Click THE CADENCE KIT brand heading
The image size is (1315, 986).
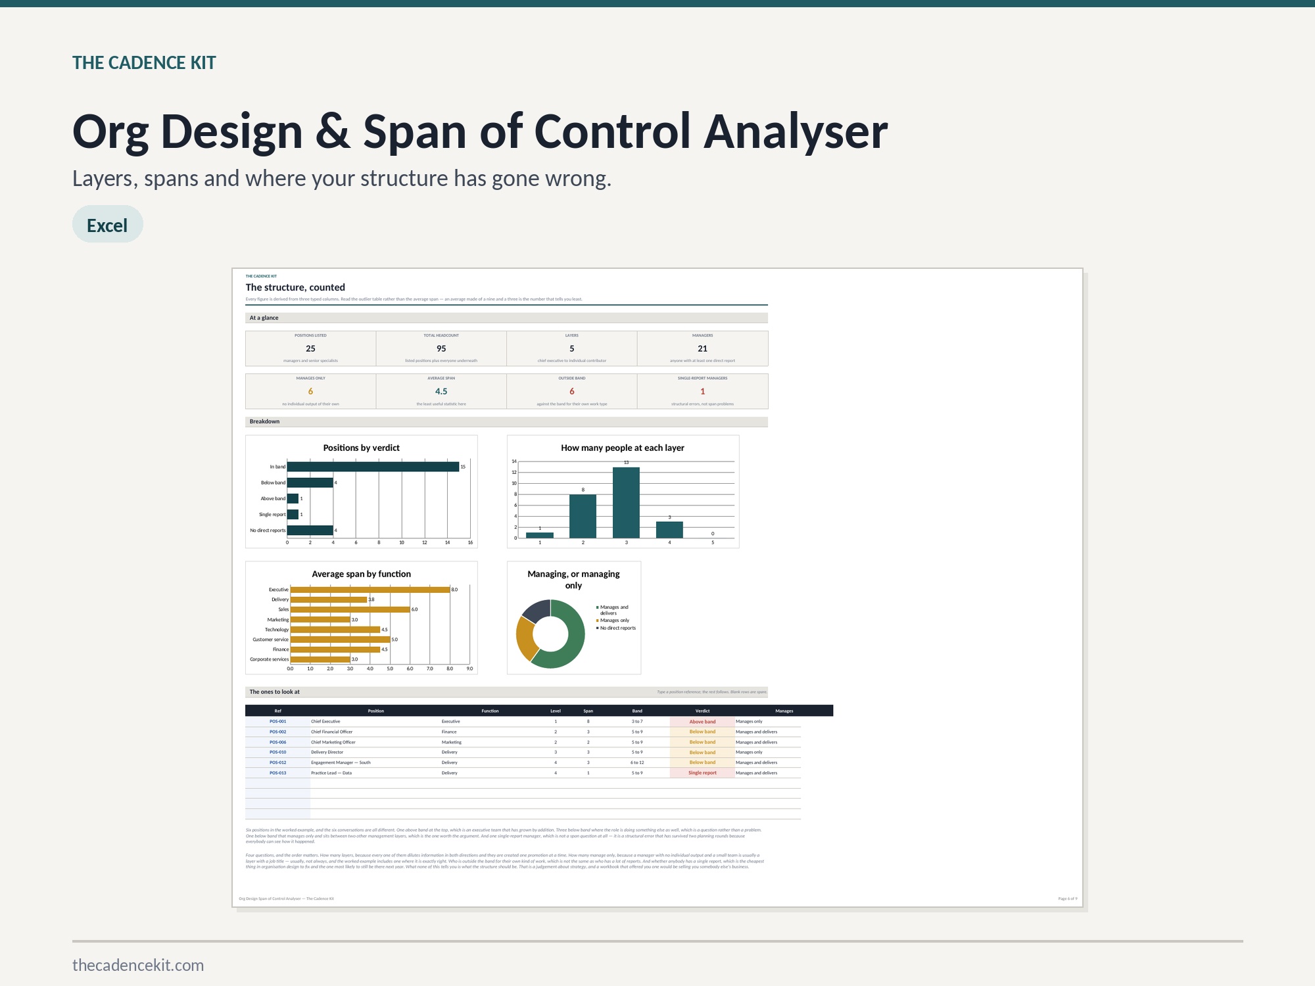pyautogui.click(x=144, y=62)
